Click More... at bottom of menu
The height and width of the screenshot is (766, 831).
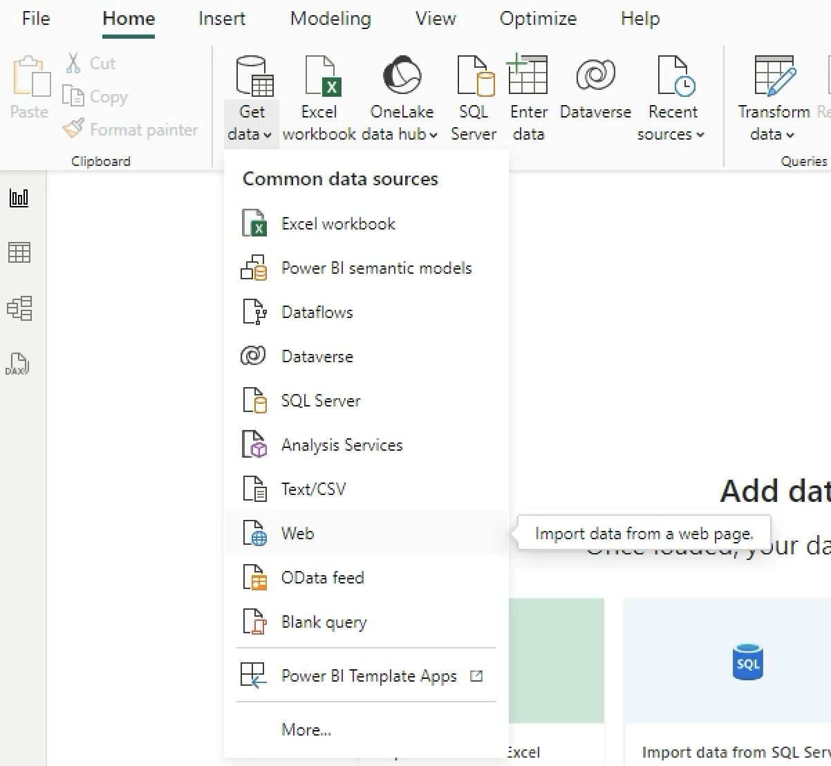pos(306,729)
